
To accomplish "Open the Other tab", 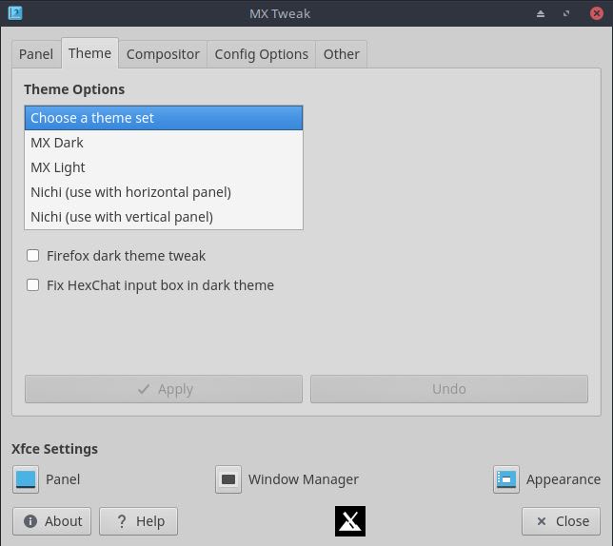I will [342, 54].
